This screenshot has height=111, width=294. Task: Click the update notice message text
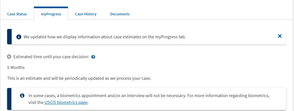tap(105, 37)
